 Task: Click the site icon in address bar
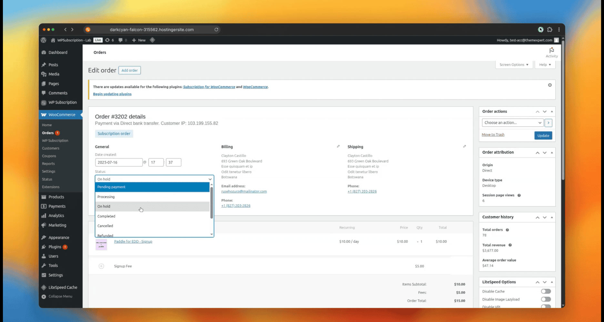pos(88,29)
